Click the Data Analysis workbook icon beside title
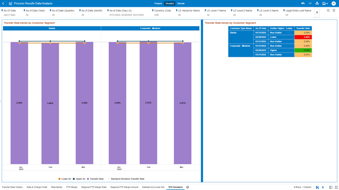 pyautogui.click(x=10, y=3)
